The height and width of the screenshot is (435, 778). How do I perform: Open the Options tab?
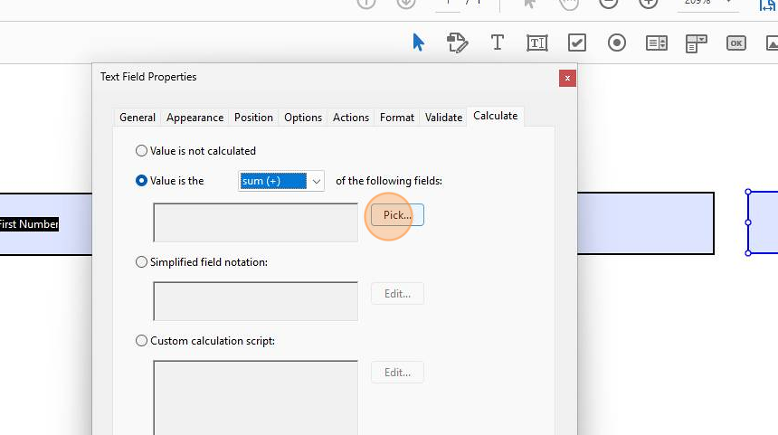click(303, 118)
